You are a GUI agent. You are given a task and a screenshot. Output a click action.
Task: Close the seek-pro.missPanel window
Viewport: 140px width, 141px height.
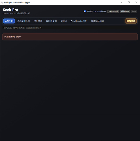point(136,3)
